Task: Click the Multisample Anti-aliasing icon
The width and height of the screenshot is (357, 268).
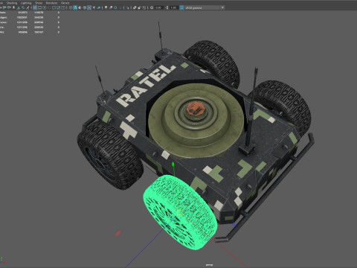Action: coord(115,7)
